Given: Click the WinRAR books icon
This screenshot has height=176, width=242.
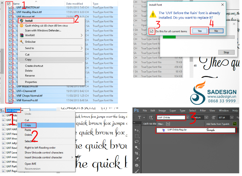Looking at the screenshot, I should pyautogui.click(x=22, y=36).
